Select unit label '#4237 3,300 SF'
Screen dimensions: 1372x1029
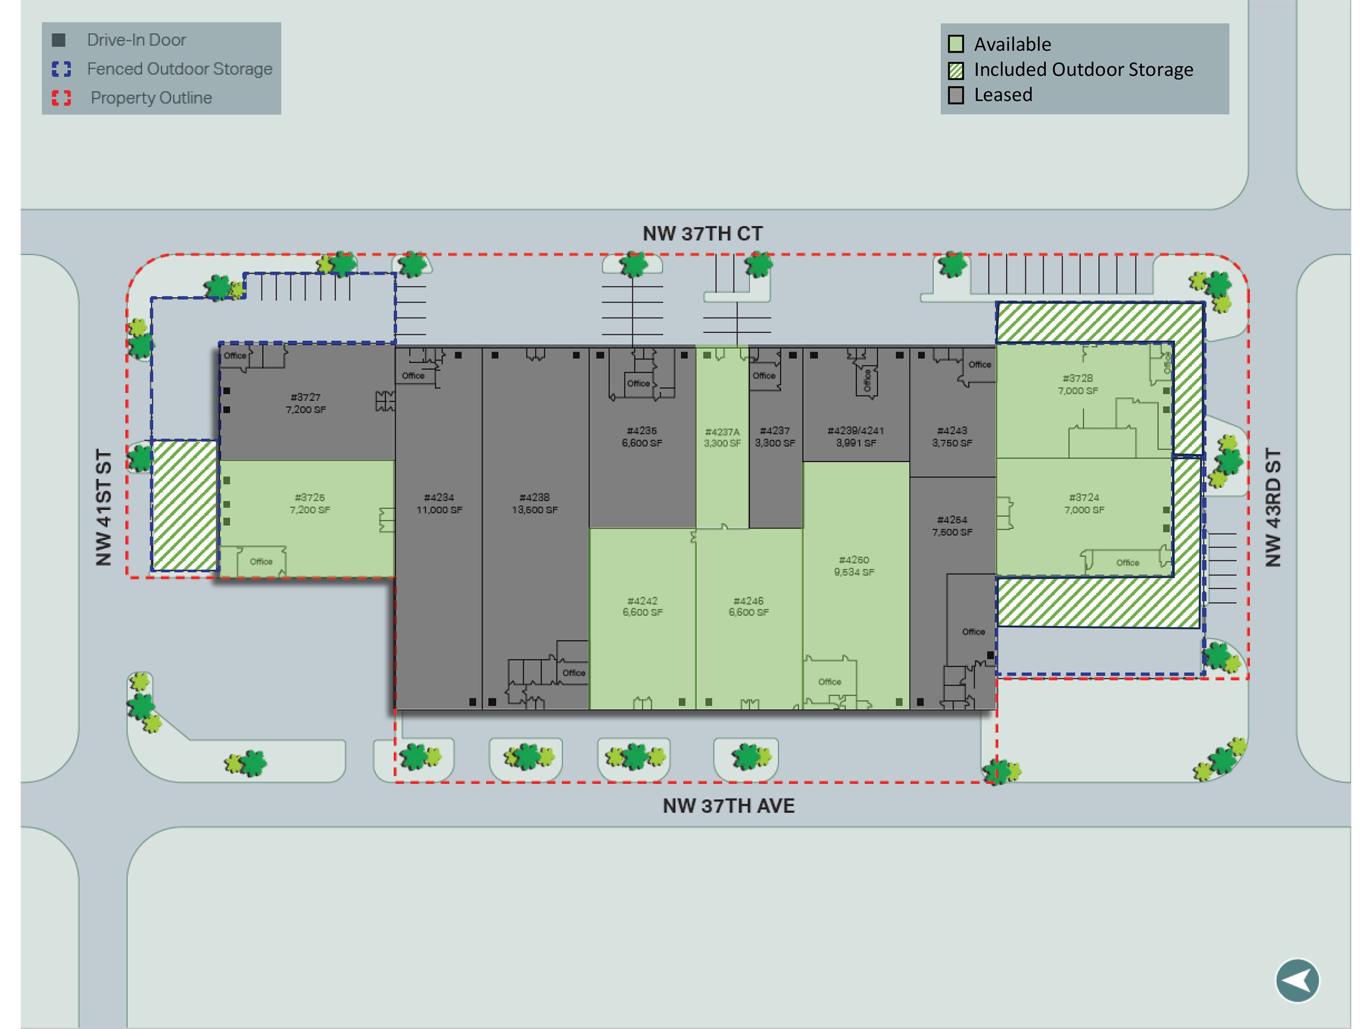pos(774,437)
